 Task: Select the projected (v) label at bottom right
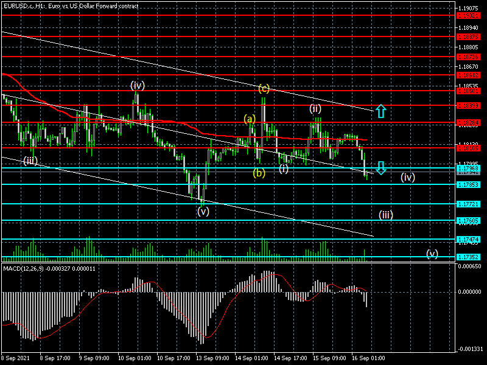point(432,253)
